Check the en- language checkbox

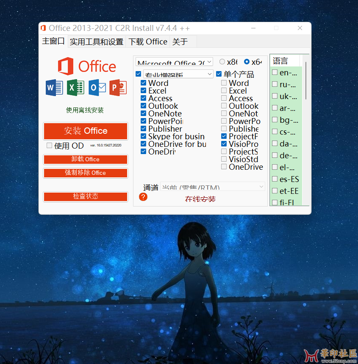(x=275, y=72)
